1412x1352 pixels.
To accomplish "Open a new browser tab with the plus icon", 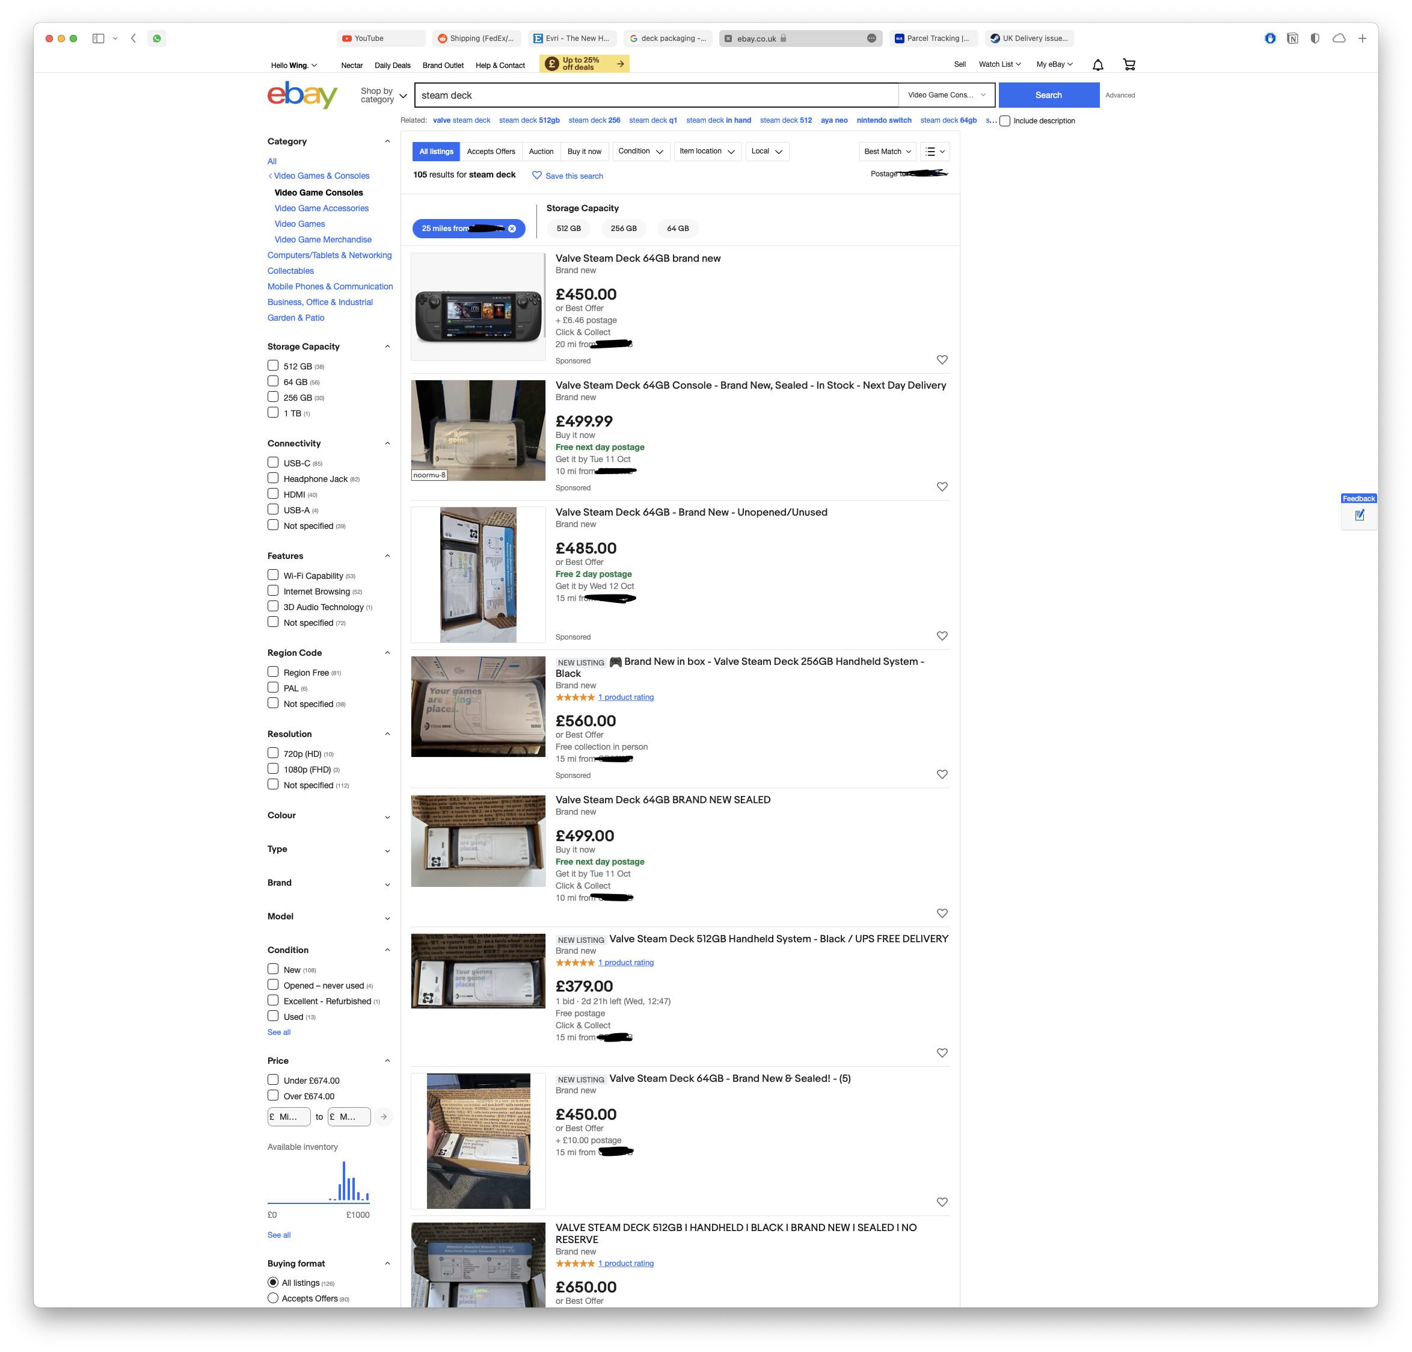I will (x=1361, y=38).
